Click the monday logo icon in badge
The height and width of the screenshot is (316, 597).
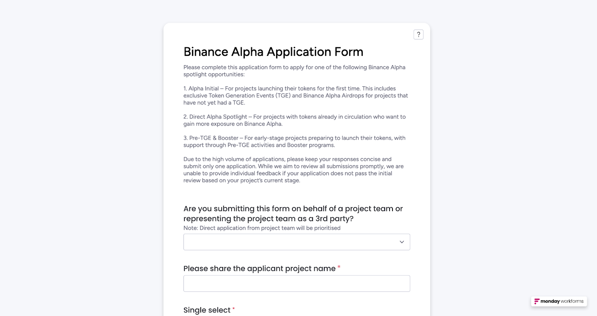(537, 301)
